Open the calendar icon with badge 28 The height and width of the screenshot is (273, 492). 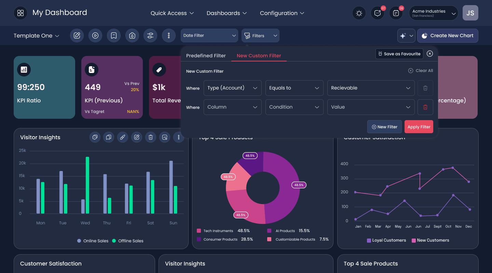point(396,13)
